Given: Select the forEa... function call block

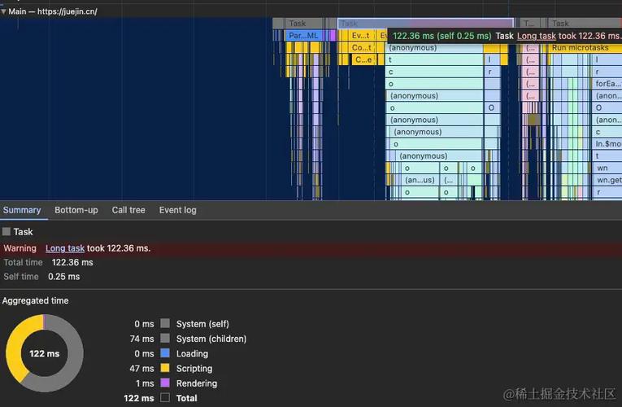Looking at the screenshot, I should point(607,84).
